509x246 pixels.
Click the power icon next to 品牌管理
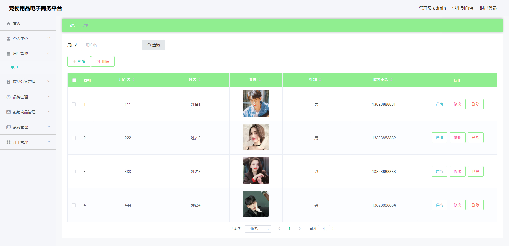[x=8, y=97]
